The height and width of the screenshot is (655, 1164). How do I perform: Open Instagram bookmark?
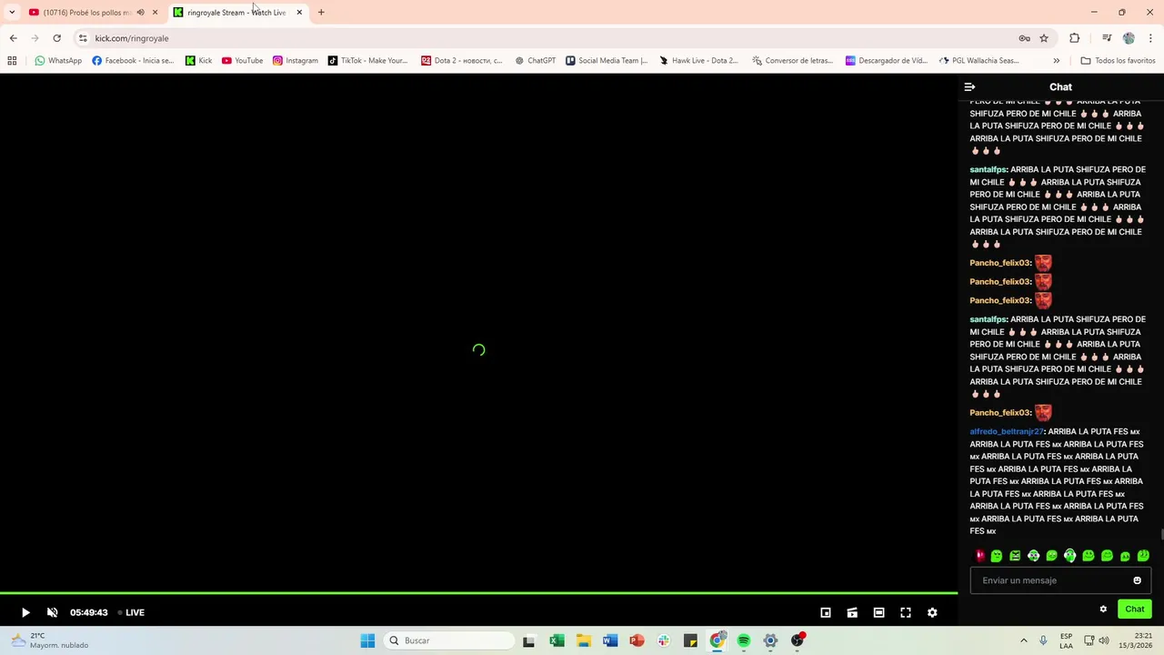[x=296, y=61]
